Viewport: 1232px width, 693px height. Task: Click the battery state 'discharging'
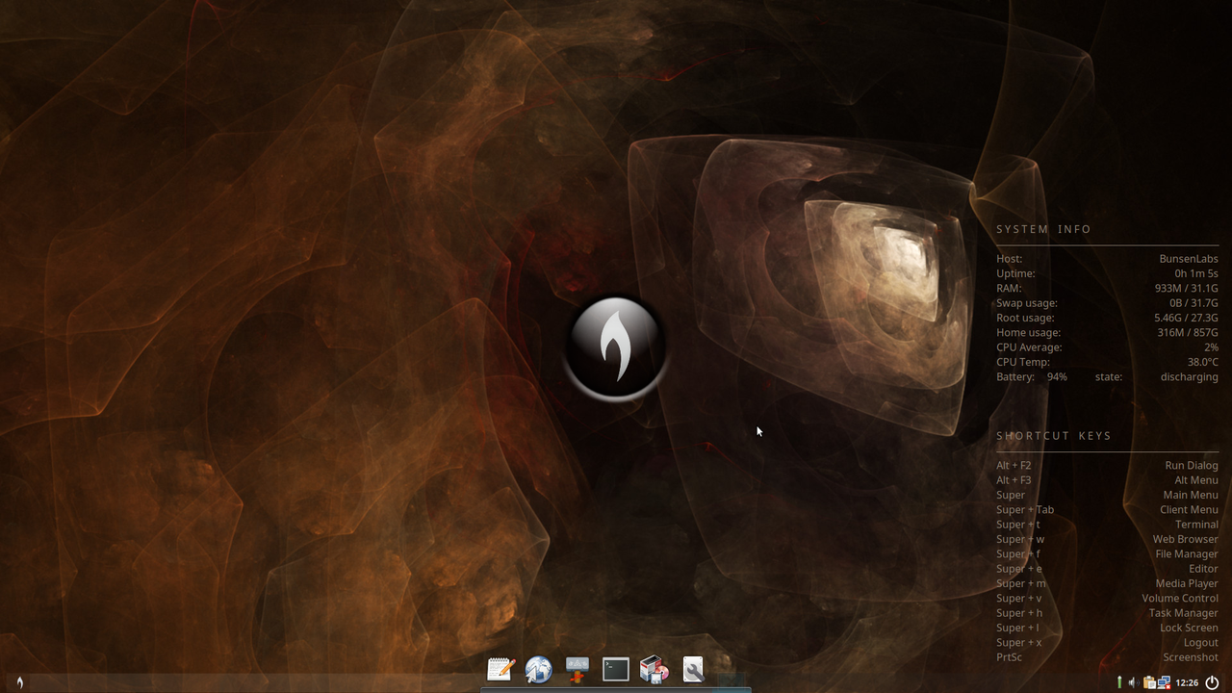click(x=1190, y=376)
